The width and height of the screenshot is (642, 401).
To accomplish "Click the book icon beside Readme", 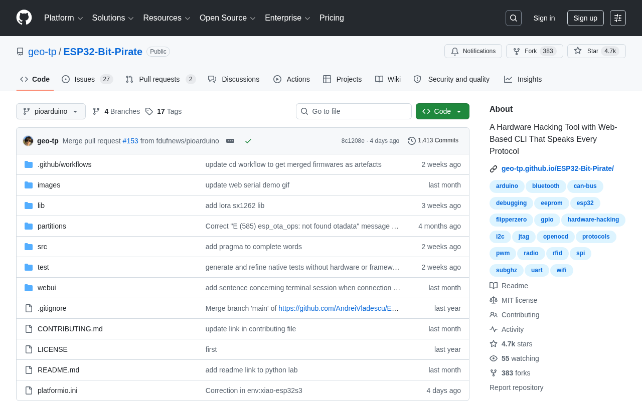I will [494, 286].
